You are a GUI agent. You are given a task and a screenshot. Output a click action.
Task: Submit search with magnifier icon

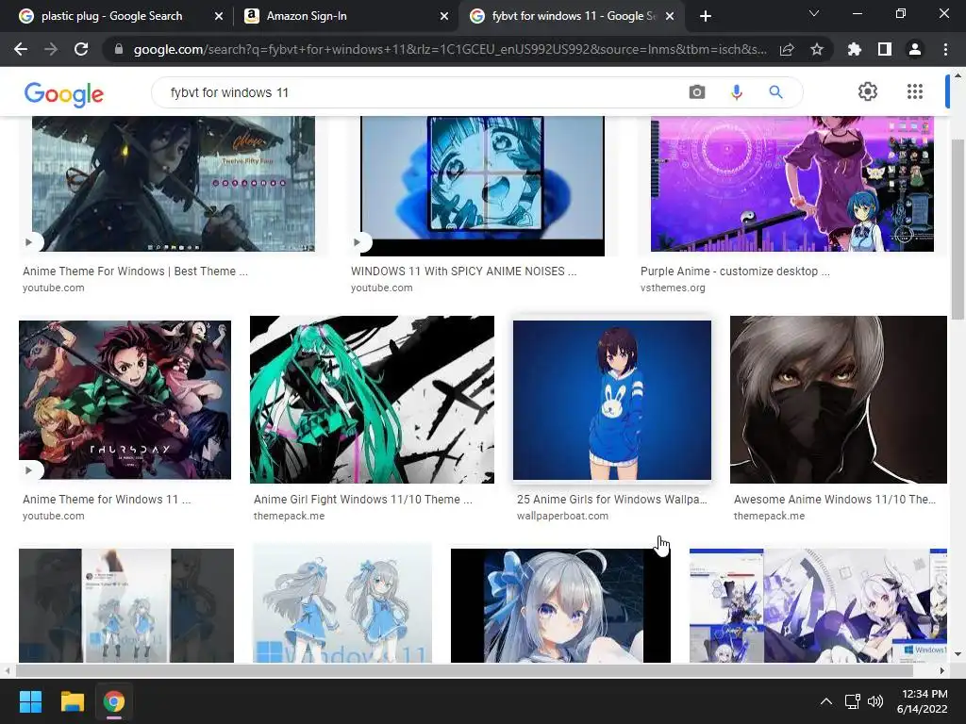(x=775, y=92)
